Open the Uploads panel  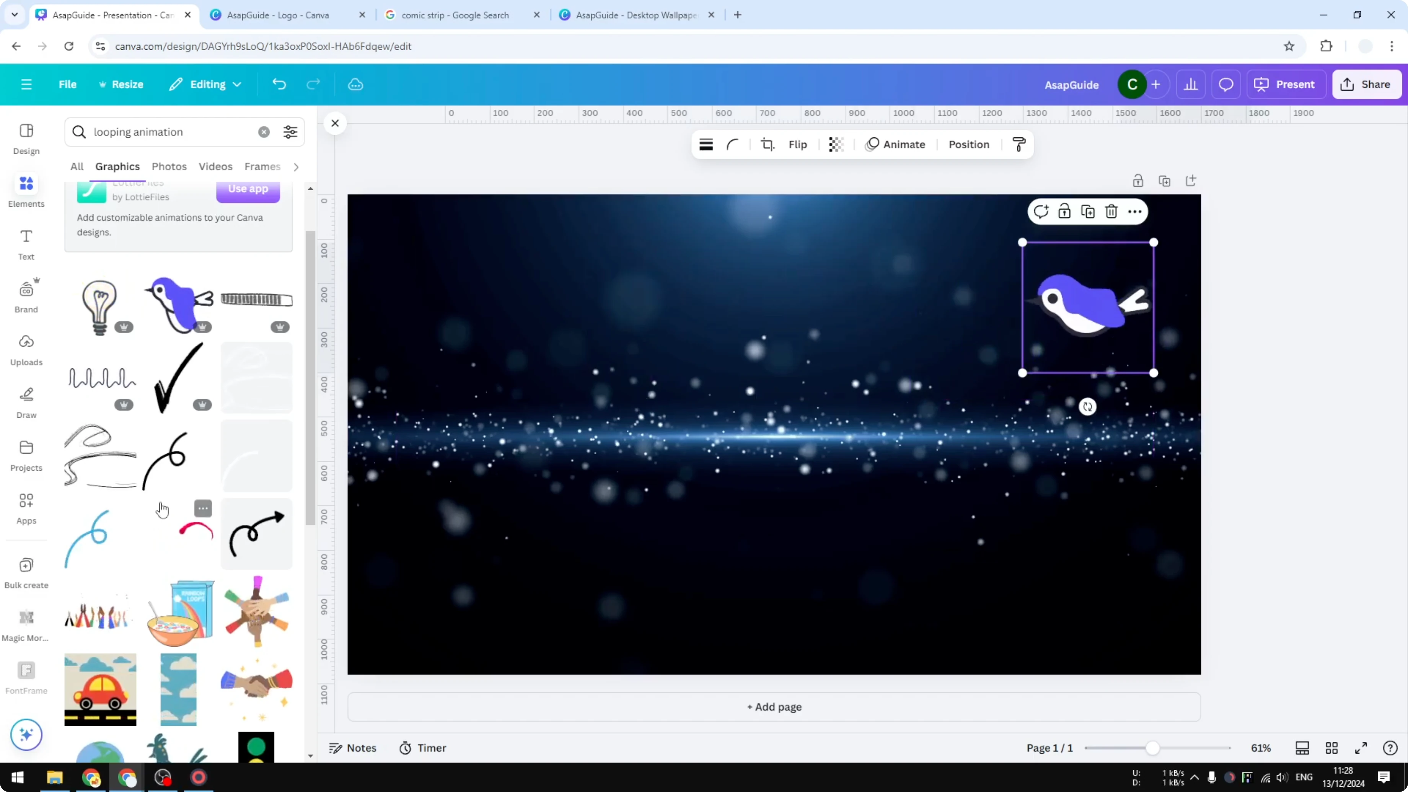tap(26, 349)
